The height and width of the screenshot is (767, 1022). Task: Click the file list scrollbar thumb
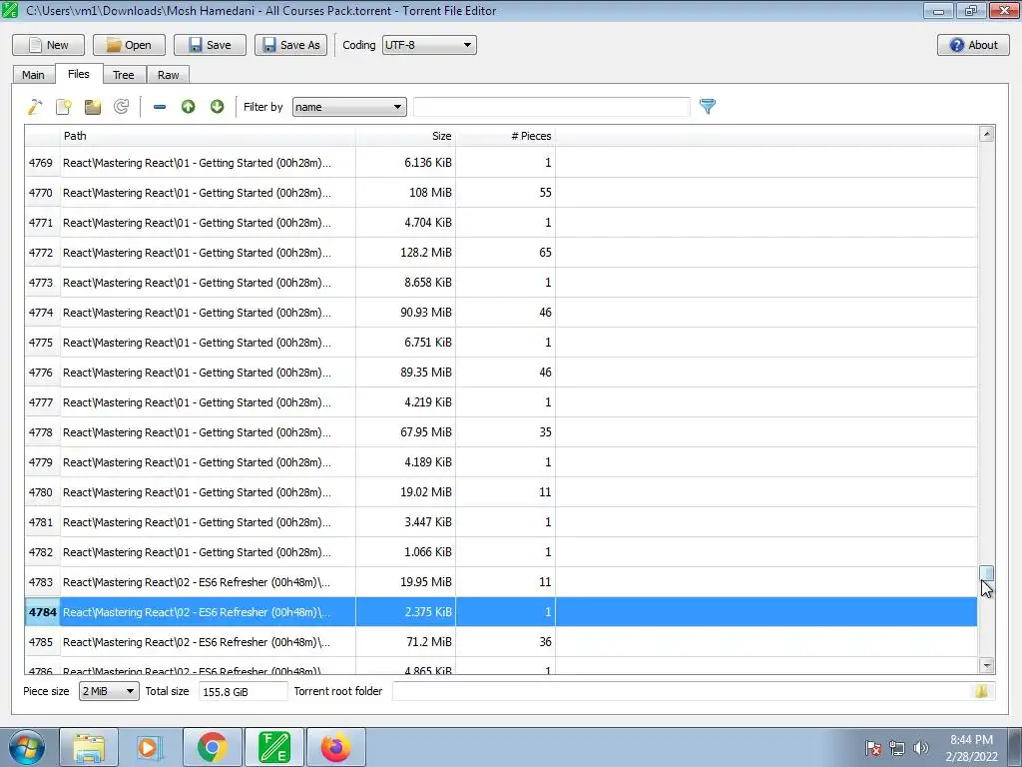point(987,572)
